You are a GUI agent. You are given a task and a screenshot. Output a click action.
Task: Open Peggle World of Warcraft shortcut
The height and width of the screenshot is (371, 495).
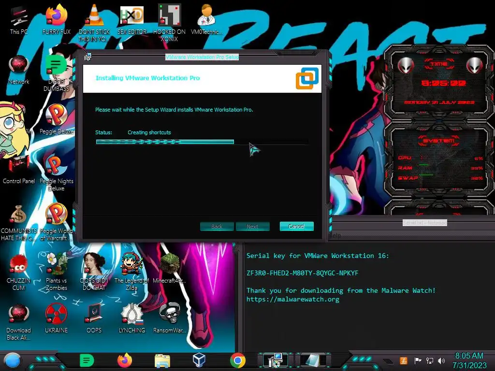pos(56,222)
